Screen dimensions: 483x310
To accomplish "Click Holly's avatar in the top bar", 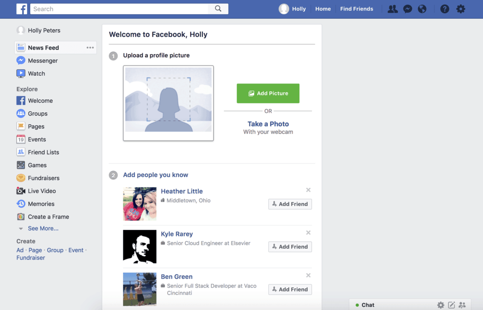I will [283, 9].
